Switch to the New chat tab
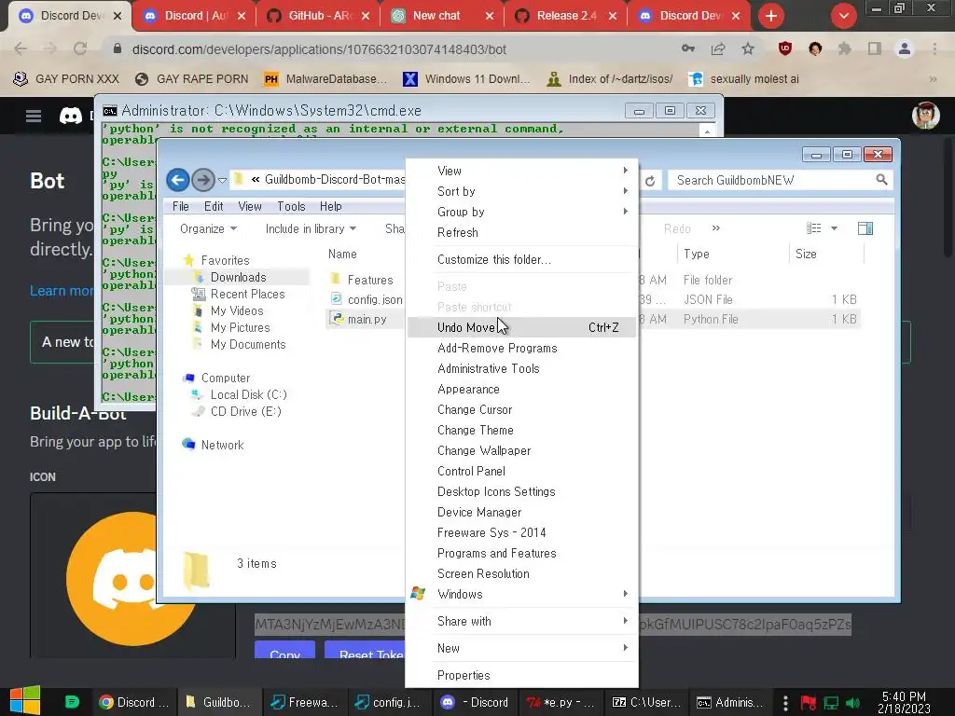This screenshot has width=955, height=716. coord(442,16)
